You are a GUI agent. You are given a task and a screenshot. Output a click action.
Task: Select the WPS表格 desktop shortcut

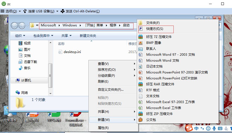coord(54,117)
